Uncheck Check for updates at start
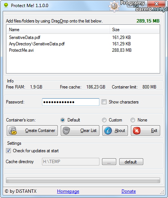The image size is (168, 198). [9, 151]
